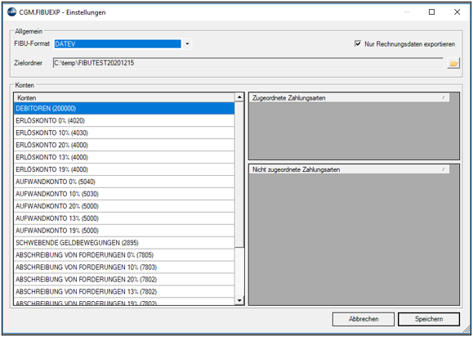This screenshot has width=473, height=337.
Task: Maximize the Einstellungen window
Action: click(x=431, y=11)
